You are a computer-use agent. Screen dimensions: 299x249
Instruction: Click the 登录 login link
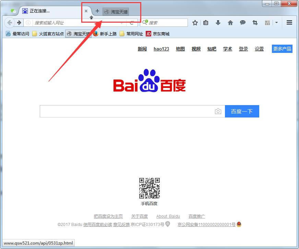[x=243, y=49]
